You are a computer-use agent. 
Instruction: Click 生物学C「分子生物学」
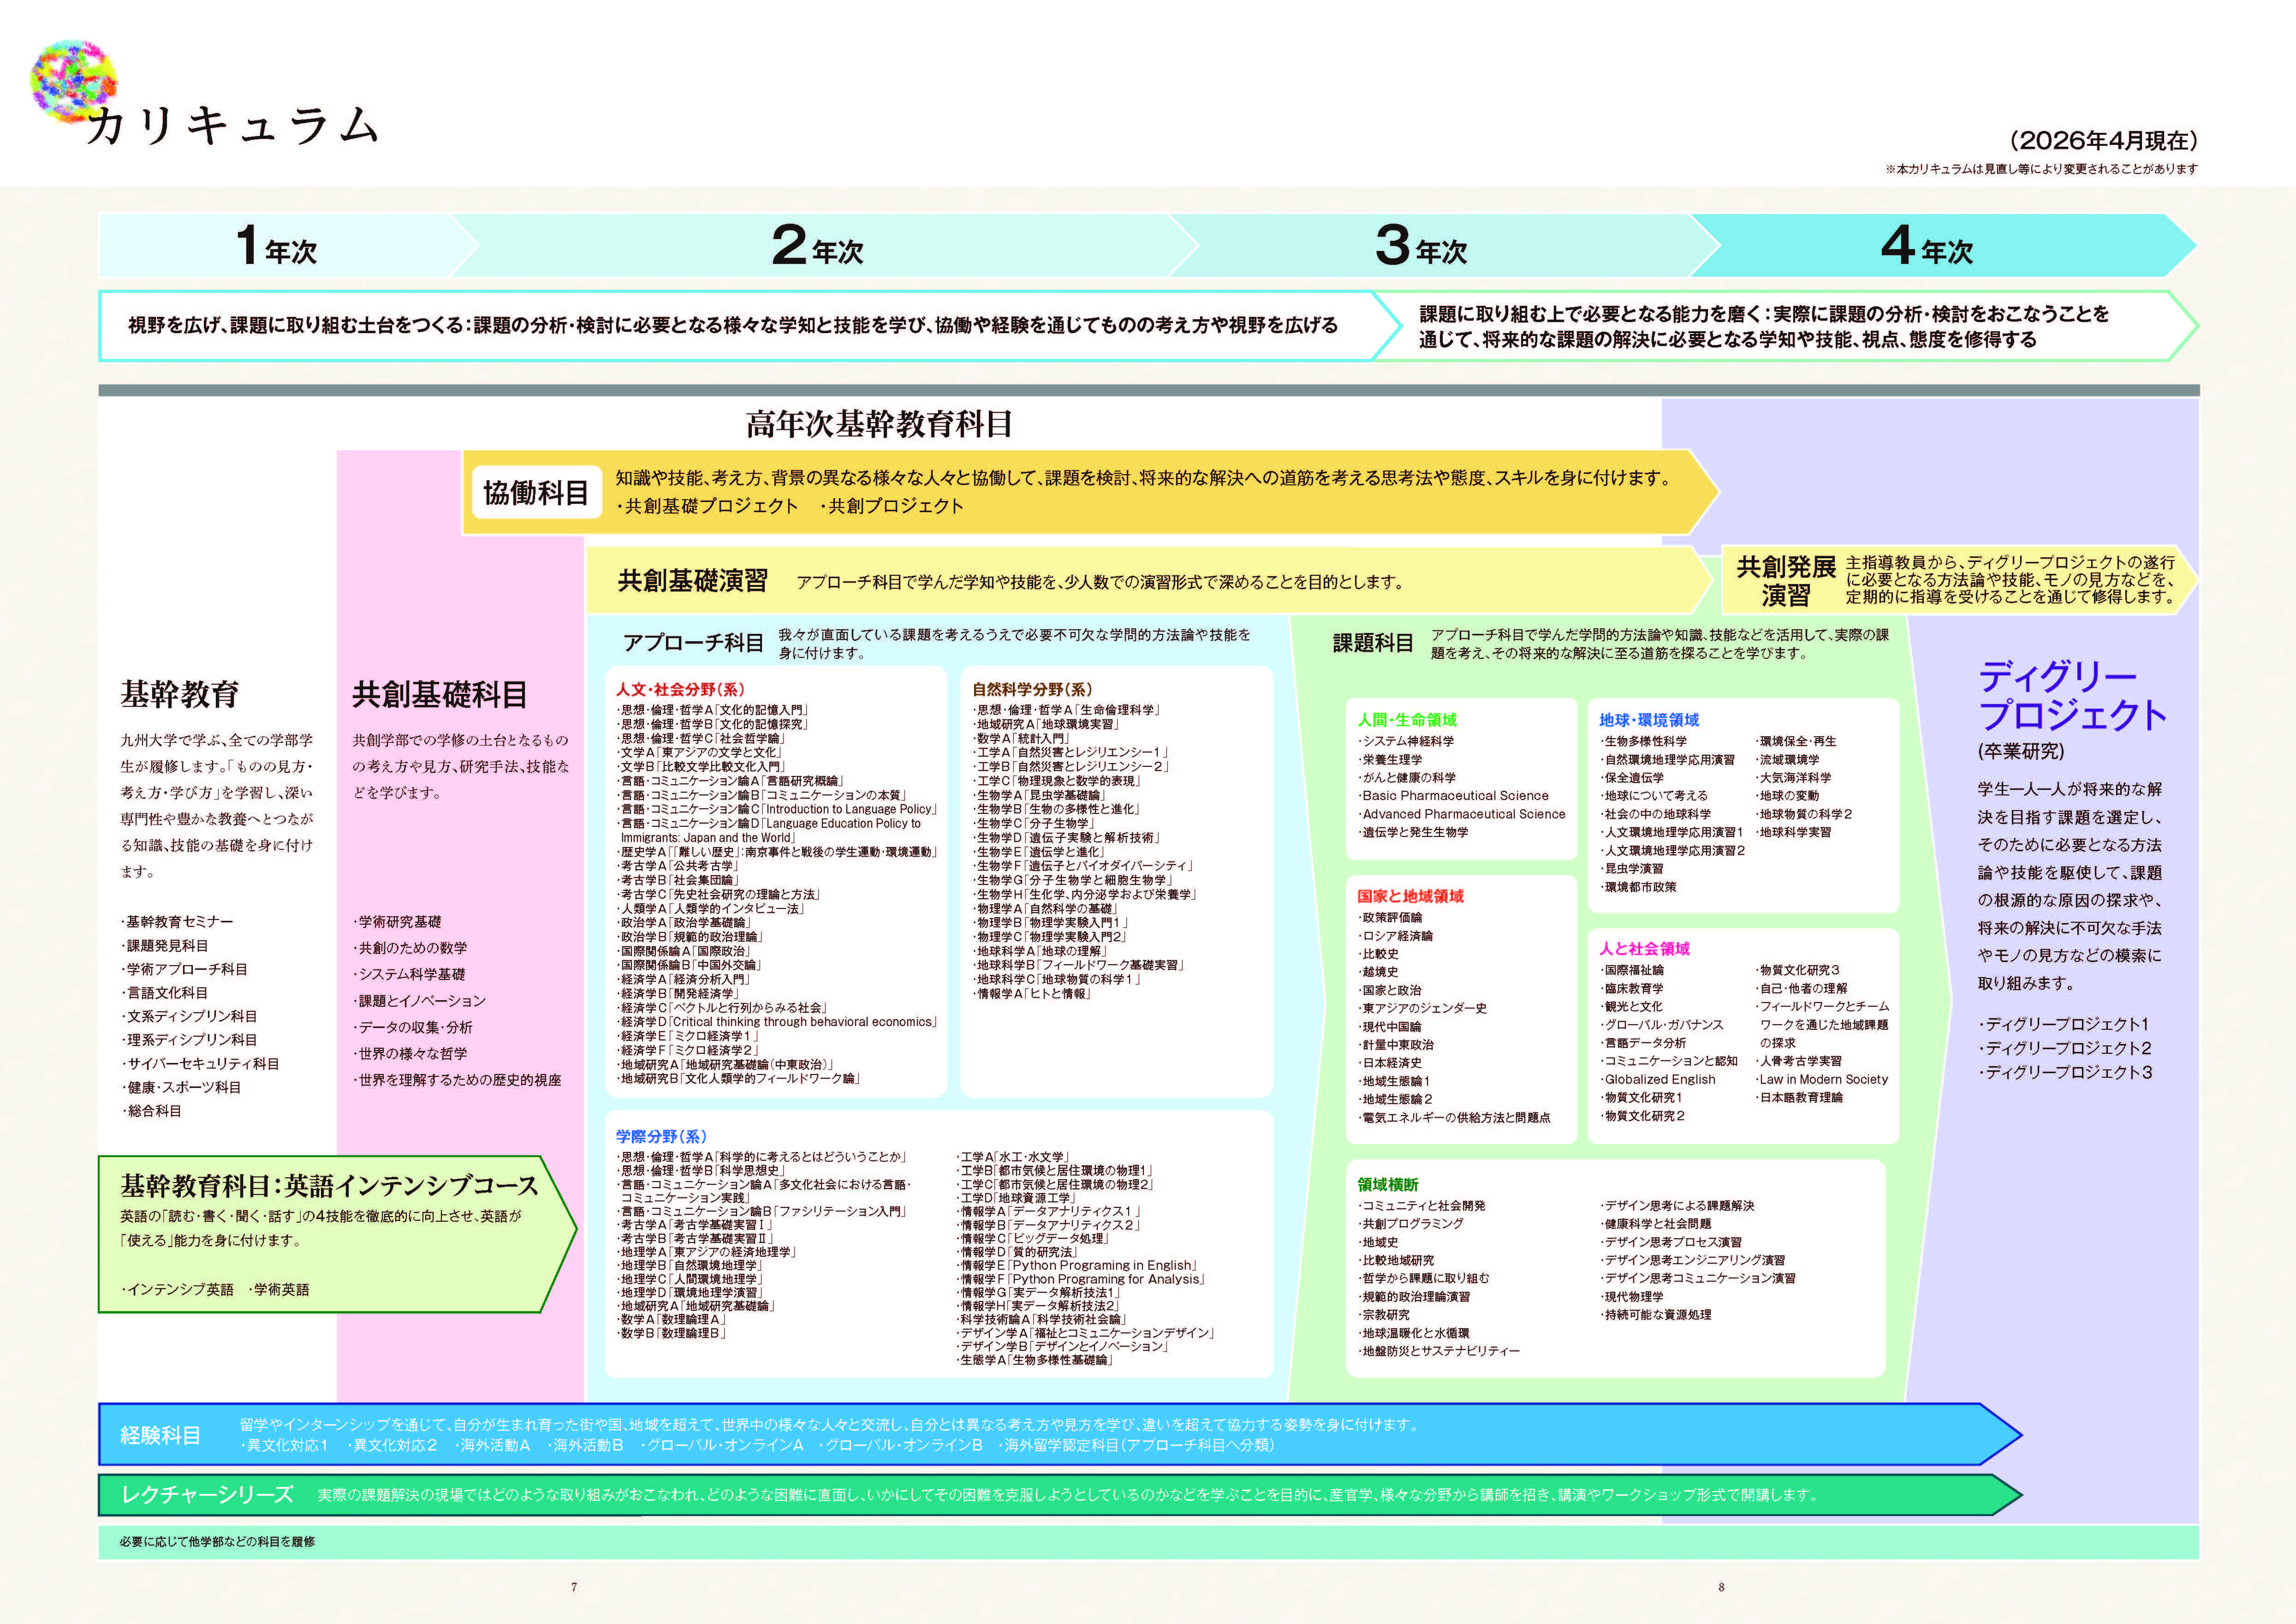[1035, 824]
